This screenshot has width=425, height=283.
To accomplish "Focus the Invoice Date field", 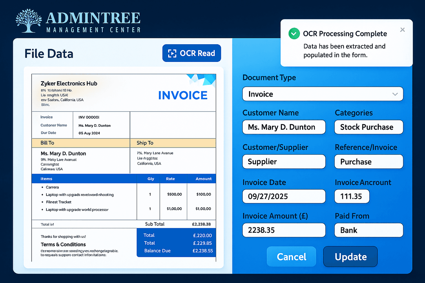I will tap(284, 196).
